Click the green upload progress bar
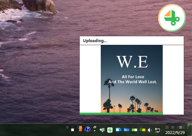This screenshot has width=192, height=136. (x=121, y=114)
